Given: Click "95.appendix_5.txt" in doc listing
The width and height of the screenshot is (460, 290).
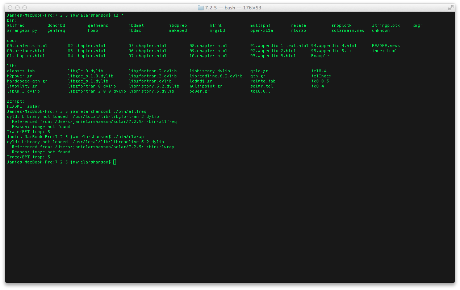Looking at the screenshot, I should pyautogui.click(x=333, y=51).
